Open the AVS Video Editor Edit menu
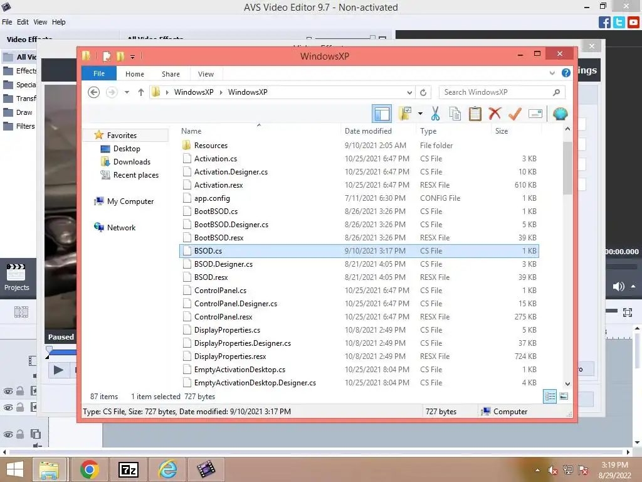Viewport: 642px width, 482px height. [23, 22]
